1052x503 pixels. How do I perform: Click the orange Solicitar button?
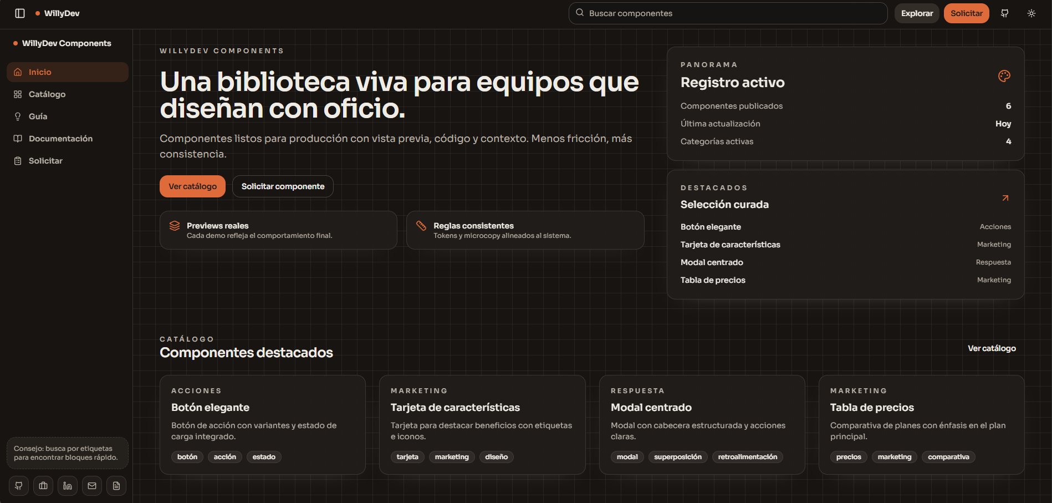966,13
